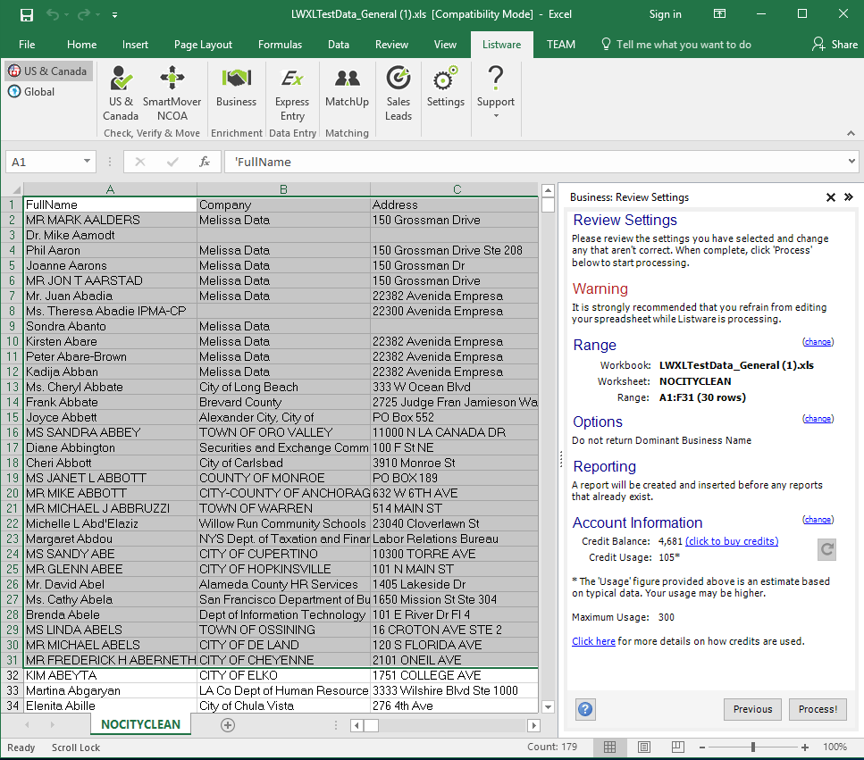Click the zoom slider in status bar
The image size is (864, 760).
(x=753, y=747)
